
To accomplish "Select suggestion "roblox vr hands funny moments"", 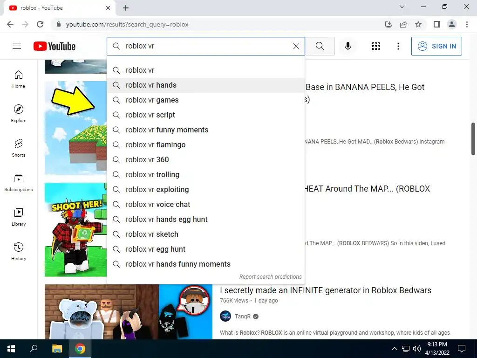I will [205, 264].
